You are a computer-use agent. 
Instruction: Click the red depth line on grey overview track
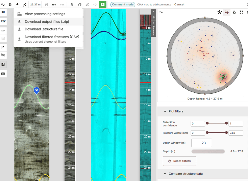point(70,83)
